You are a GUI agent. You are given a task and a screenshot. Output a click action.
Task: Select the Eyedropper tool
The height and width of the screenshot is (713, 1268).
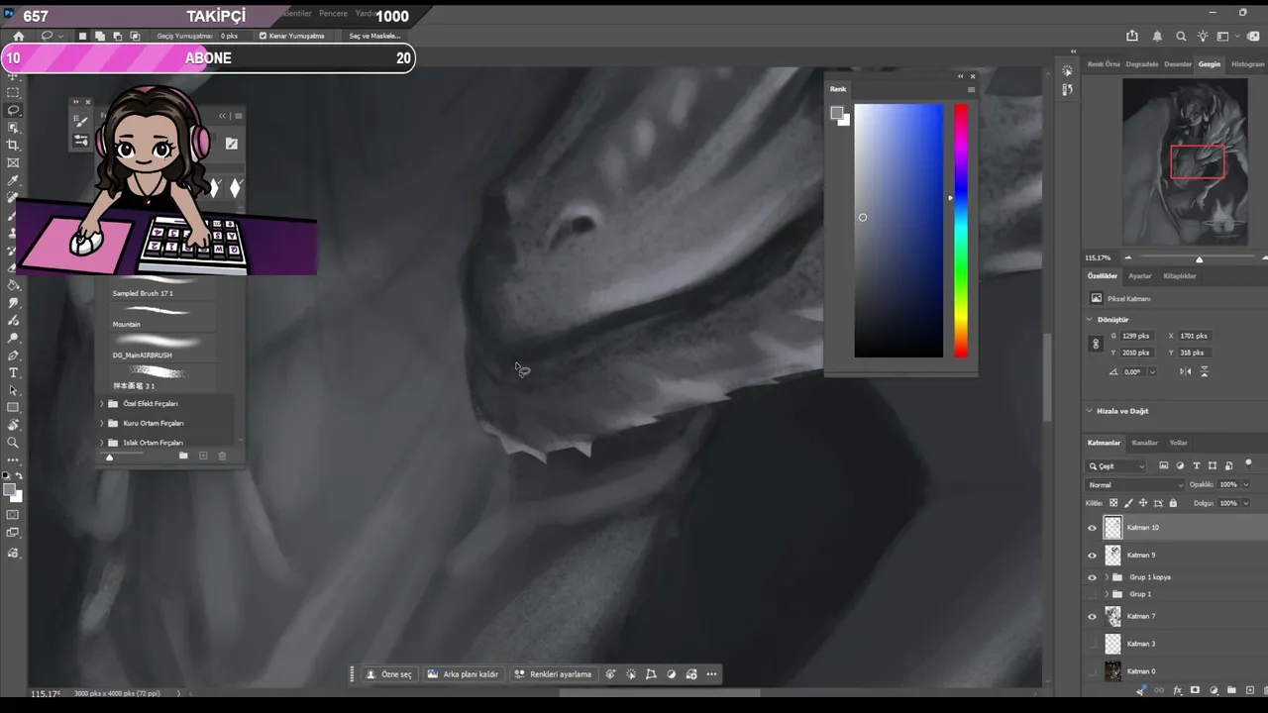click(x=13, y=180)
